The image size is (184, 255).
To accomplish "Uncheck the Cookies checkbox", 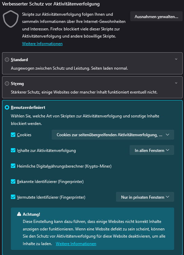I will point(13,135).
